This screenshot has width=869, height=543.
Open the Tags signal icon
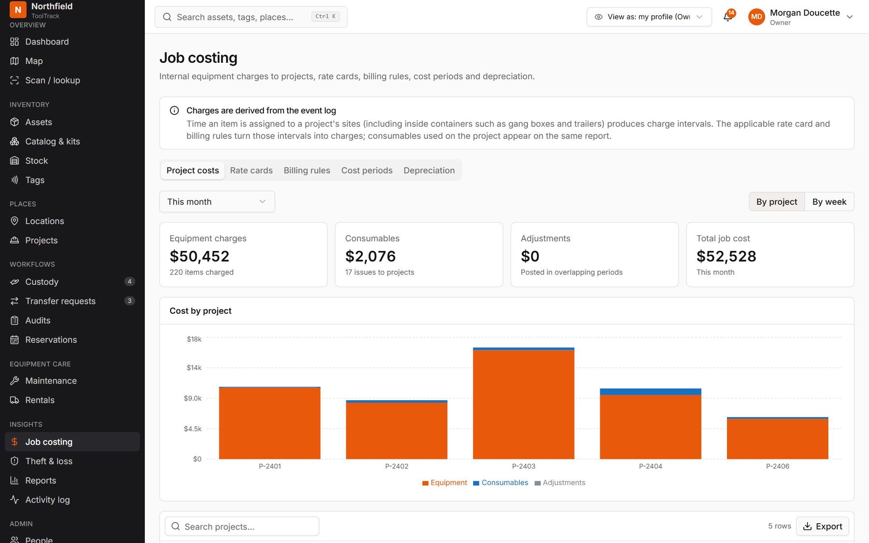pos(14,180)
